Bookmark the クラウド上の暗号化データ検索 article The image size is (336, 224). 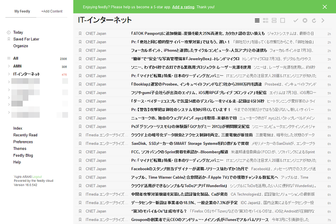click(80, 135)
